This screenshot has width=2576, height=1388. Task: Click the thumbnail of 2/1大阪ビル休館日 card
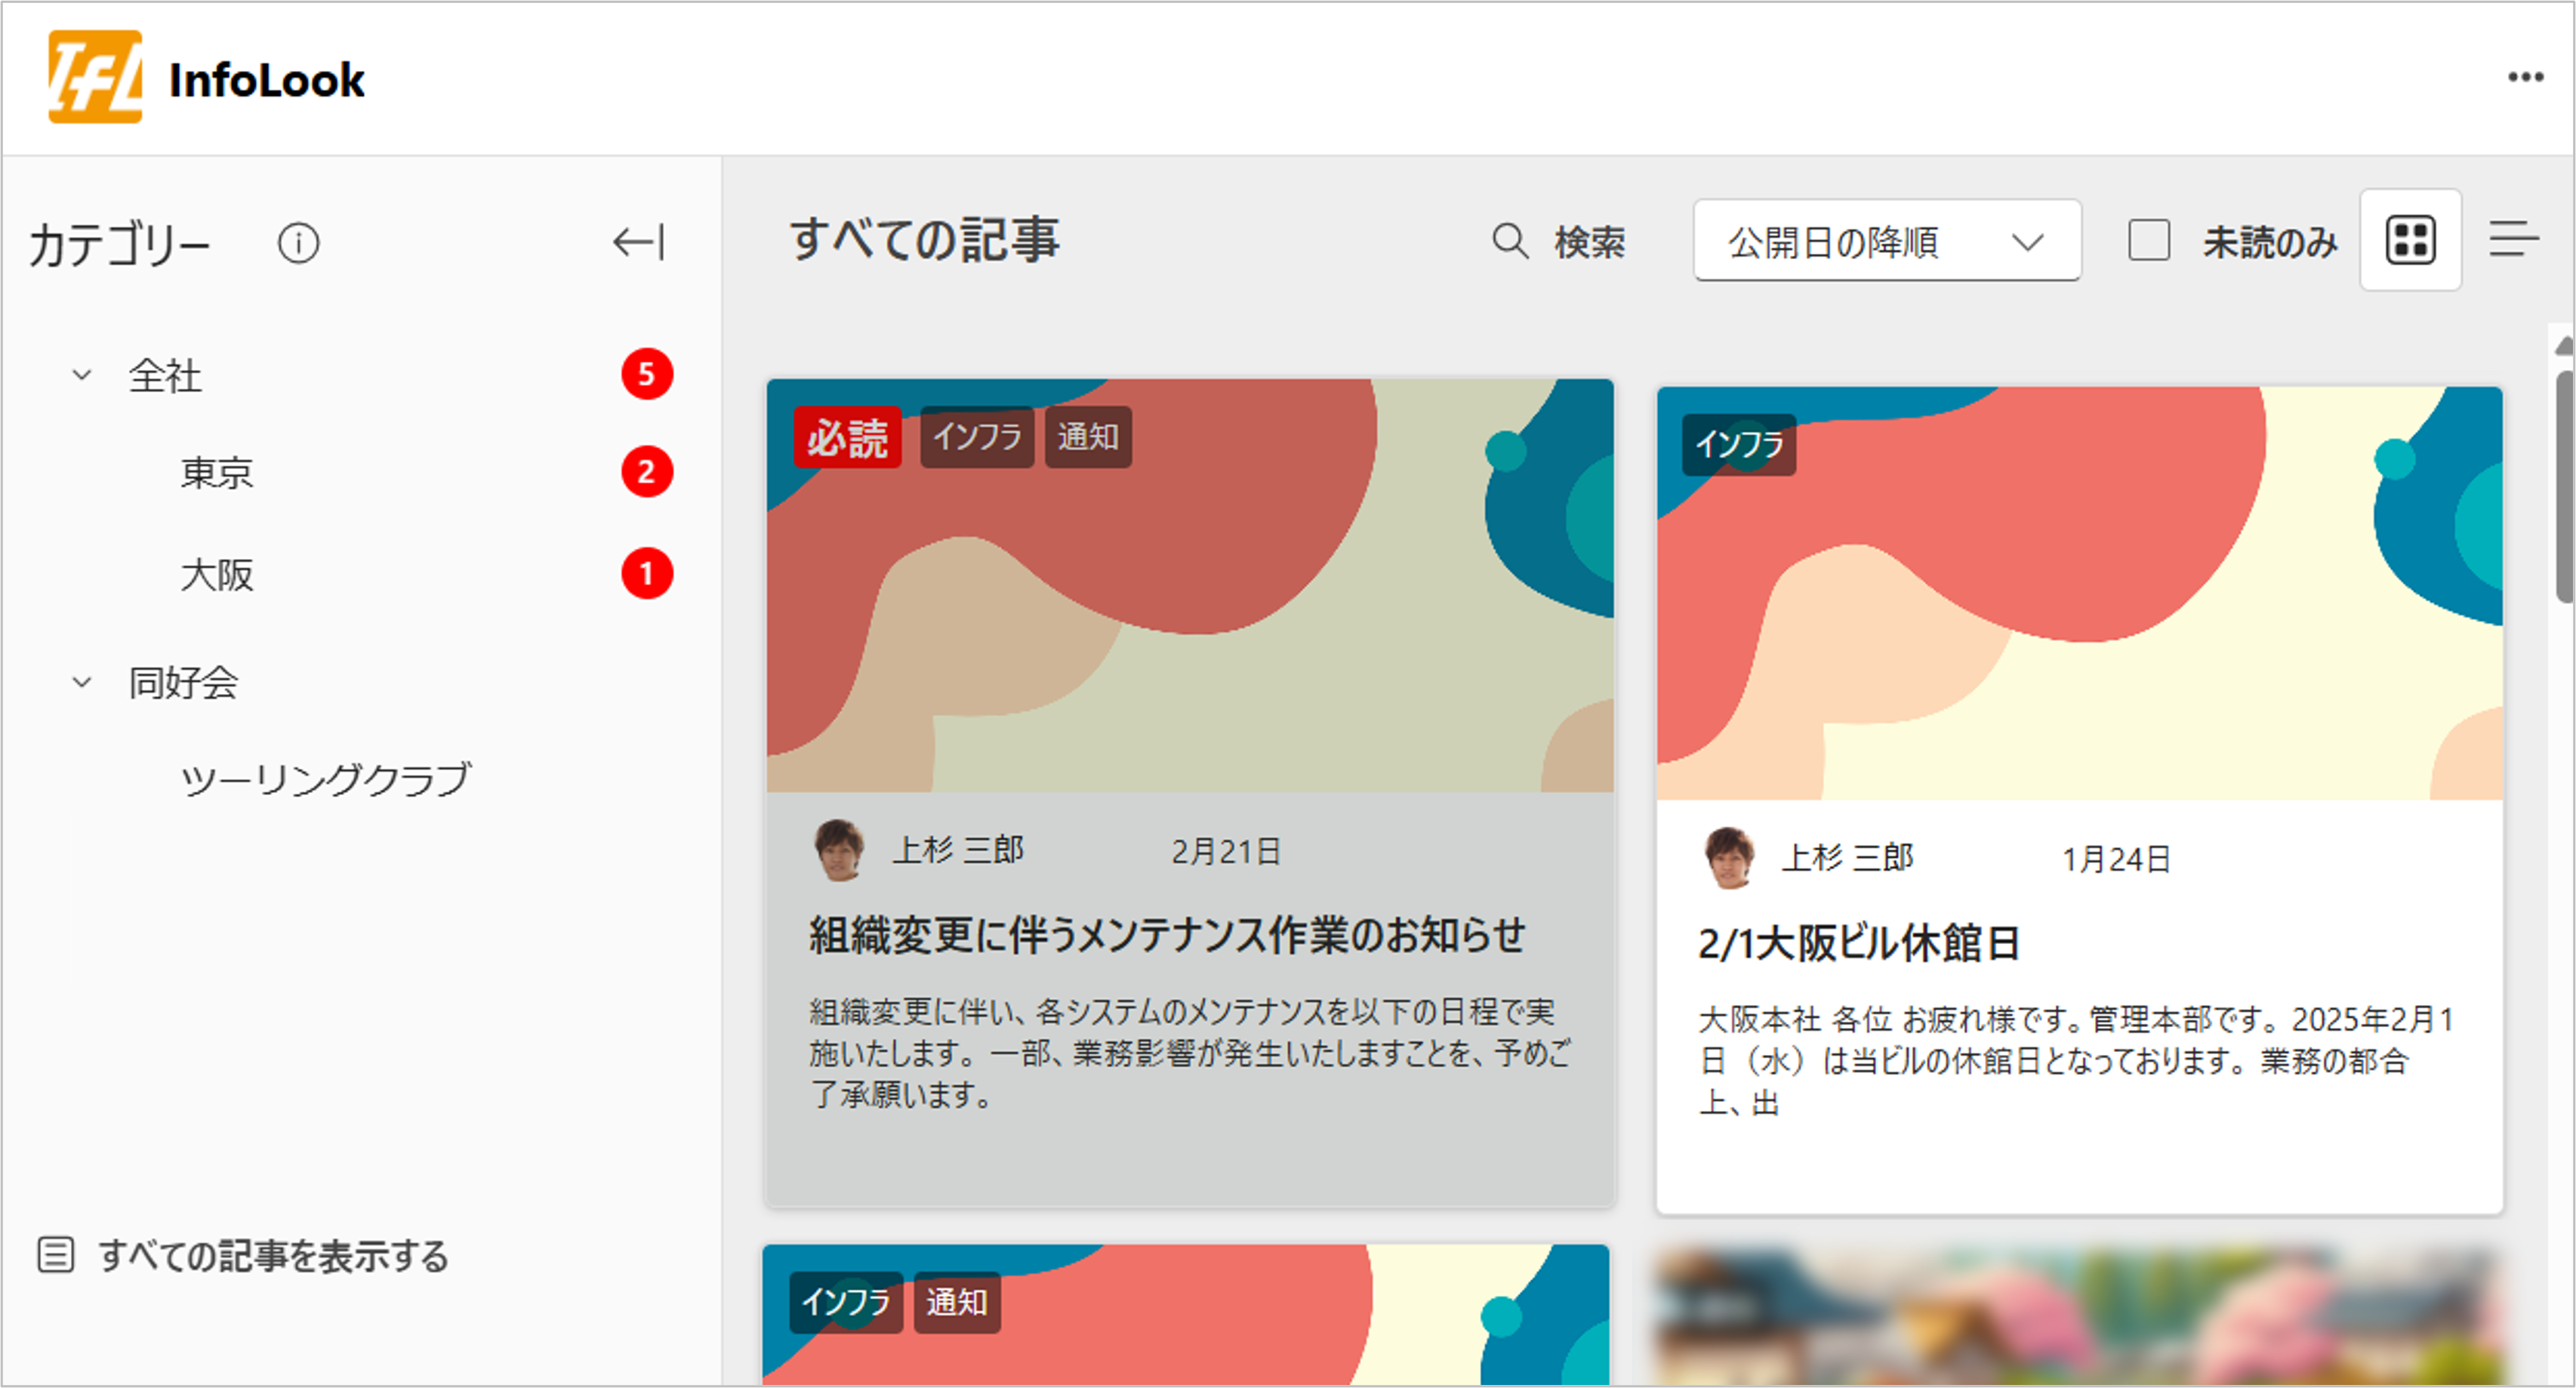[2080, 593]
